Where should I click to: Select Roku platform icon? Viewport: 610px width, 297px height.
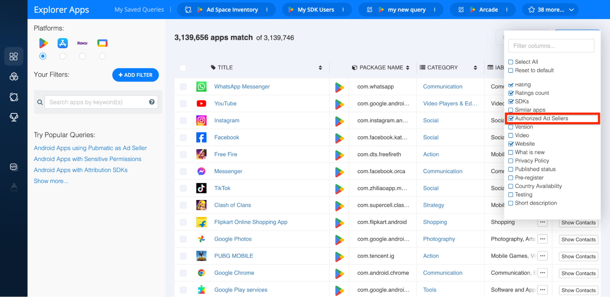[x=82, y=43]
